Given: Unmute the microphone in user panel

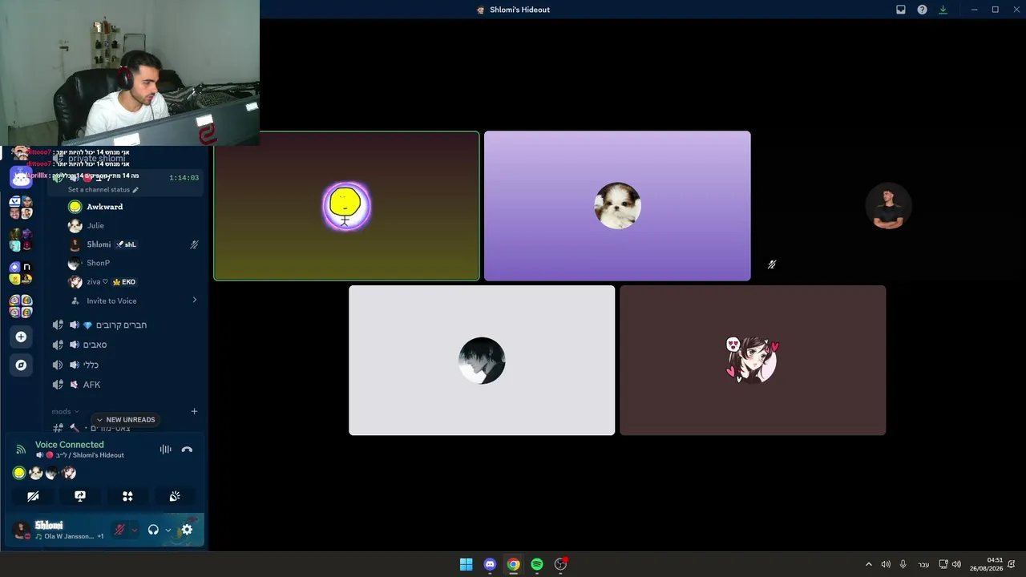Looking at the screenshot, I should click(x=119, y=530).
